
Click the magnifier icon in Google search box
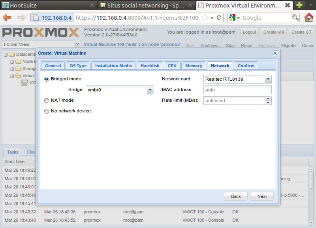click(x=295, y=18)
